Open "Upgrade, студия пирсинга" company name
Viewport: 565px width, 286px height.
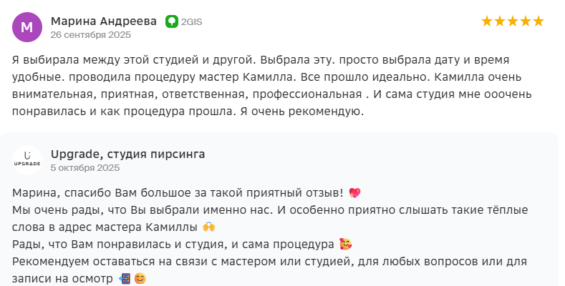[127, 154]
